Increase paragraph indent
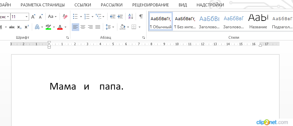The width and height of the screenshot is (293, 126). coord(120,17)
